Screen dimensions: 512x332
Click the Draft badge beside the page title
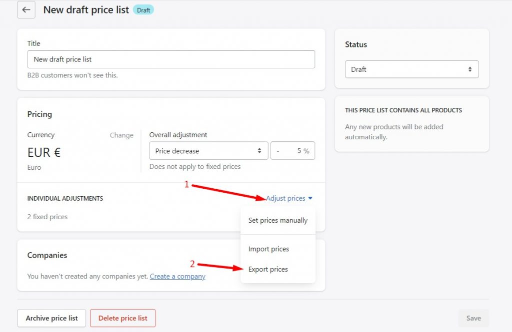(x=143, y=9)
